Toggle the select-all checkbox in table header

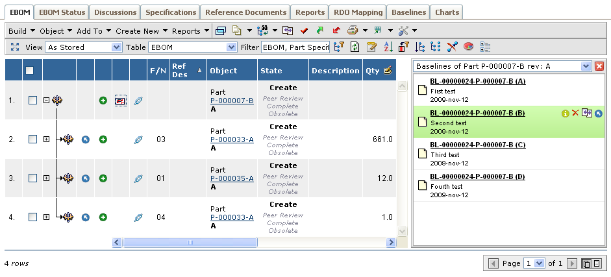click(29, 71)
